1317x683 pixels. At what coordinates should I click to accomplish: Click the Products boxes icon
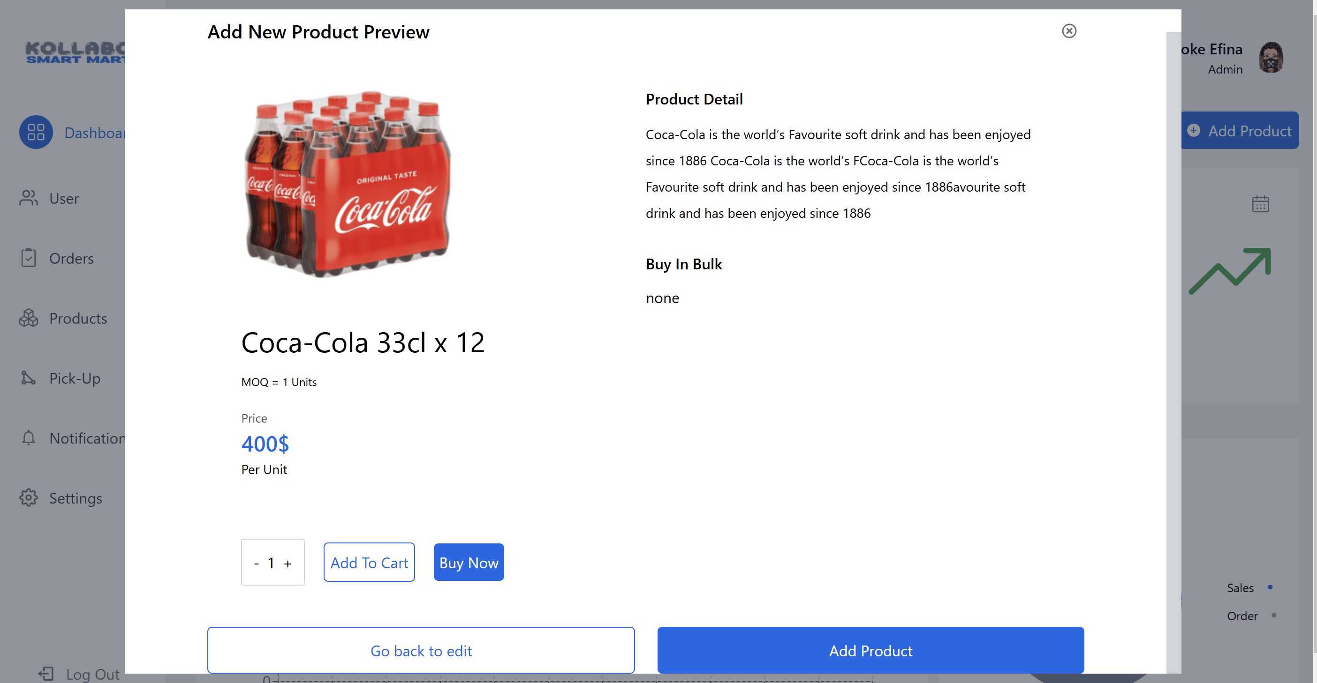29,318
